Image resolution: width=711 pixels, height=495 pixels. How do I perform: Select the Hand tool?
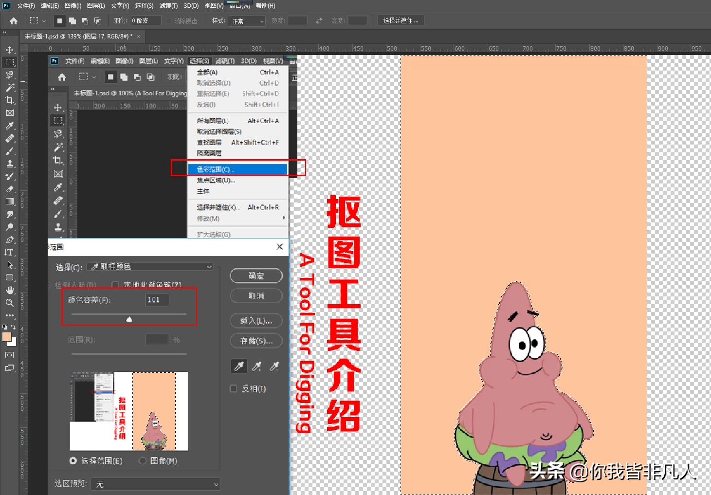click(x=10, y=290)
